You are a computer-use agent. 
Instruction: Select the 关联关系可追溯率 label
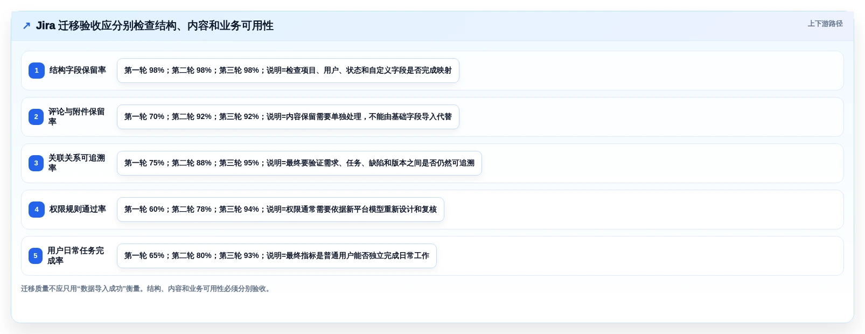76,163
